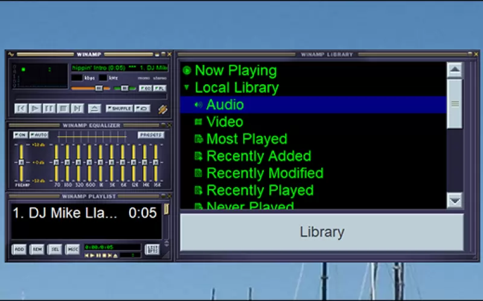Screen dimensions: 483x301
Task: Click the mini Next button in the playlist window
Action: pos(110,255)
